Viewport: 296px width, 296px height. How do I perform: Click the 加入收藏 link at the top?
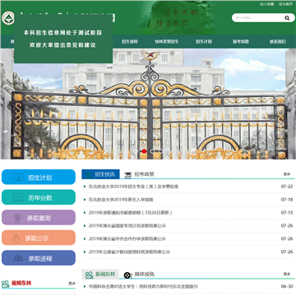[x=267, y=4]
